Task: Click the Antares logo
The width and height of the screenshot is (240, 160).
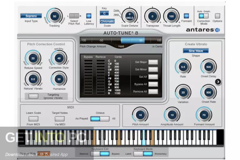Action: (203, 30)
